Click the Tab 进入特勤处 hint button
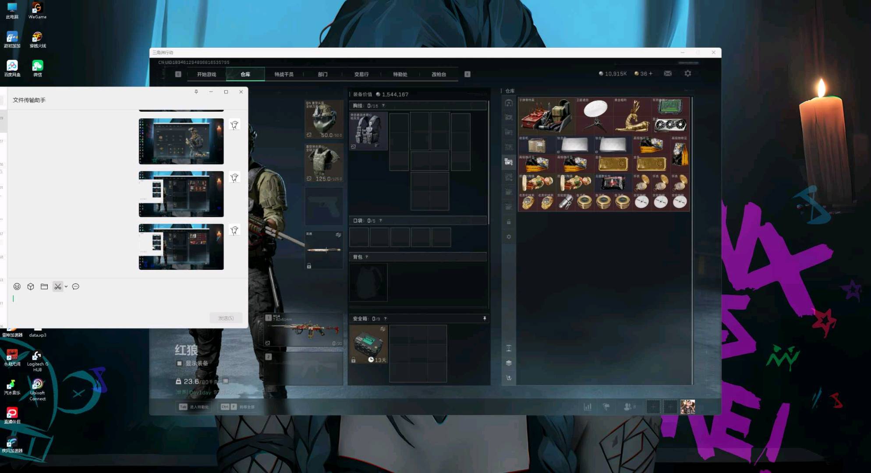 pyautogui.click(x=194, y=407)
